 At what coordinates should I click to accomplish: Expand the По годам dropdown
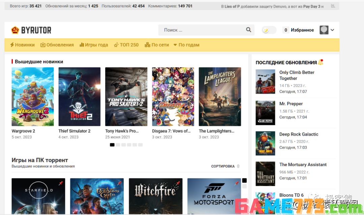point(186,45)
